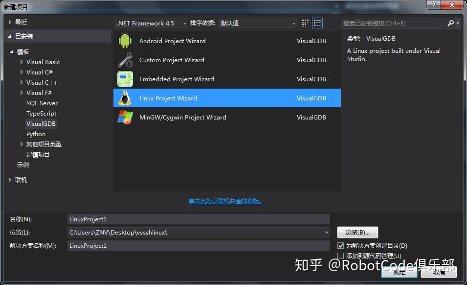The image size is (467, 285).
Task: Select the Custom Project Wizard template icon
Action: coord(125,60)
